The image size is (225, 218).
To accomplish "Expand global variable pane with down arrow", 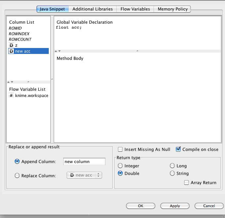I will tap(59, 51).
